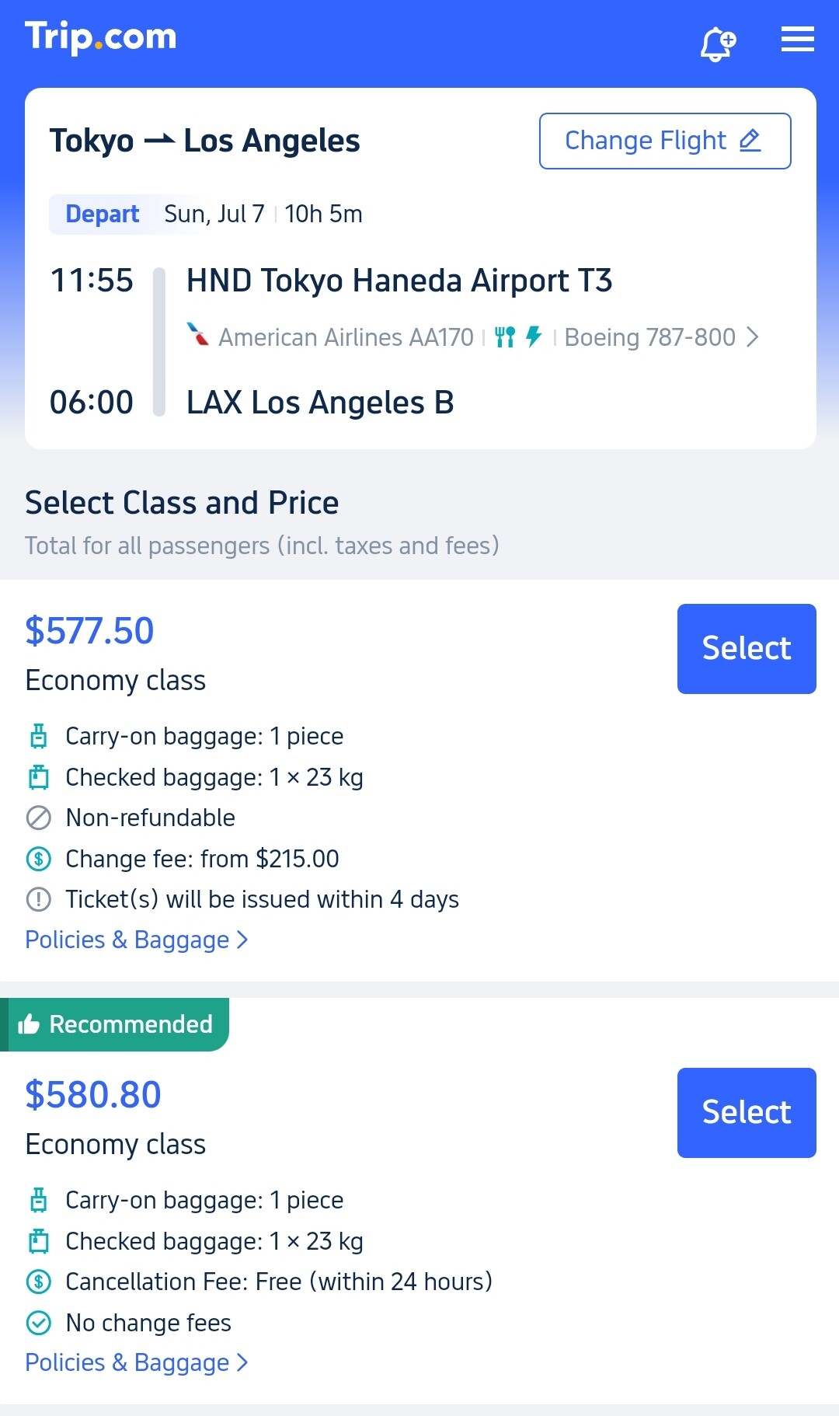Tap the ticket issuance exclamation icon
This screenshot has height=1416, width=839.
click(38, 899)
